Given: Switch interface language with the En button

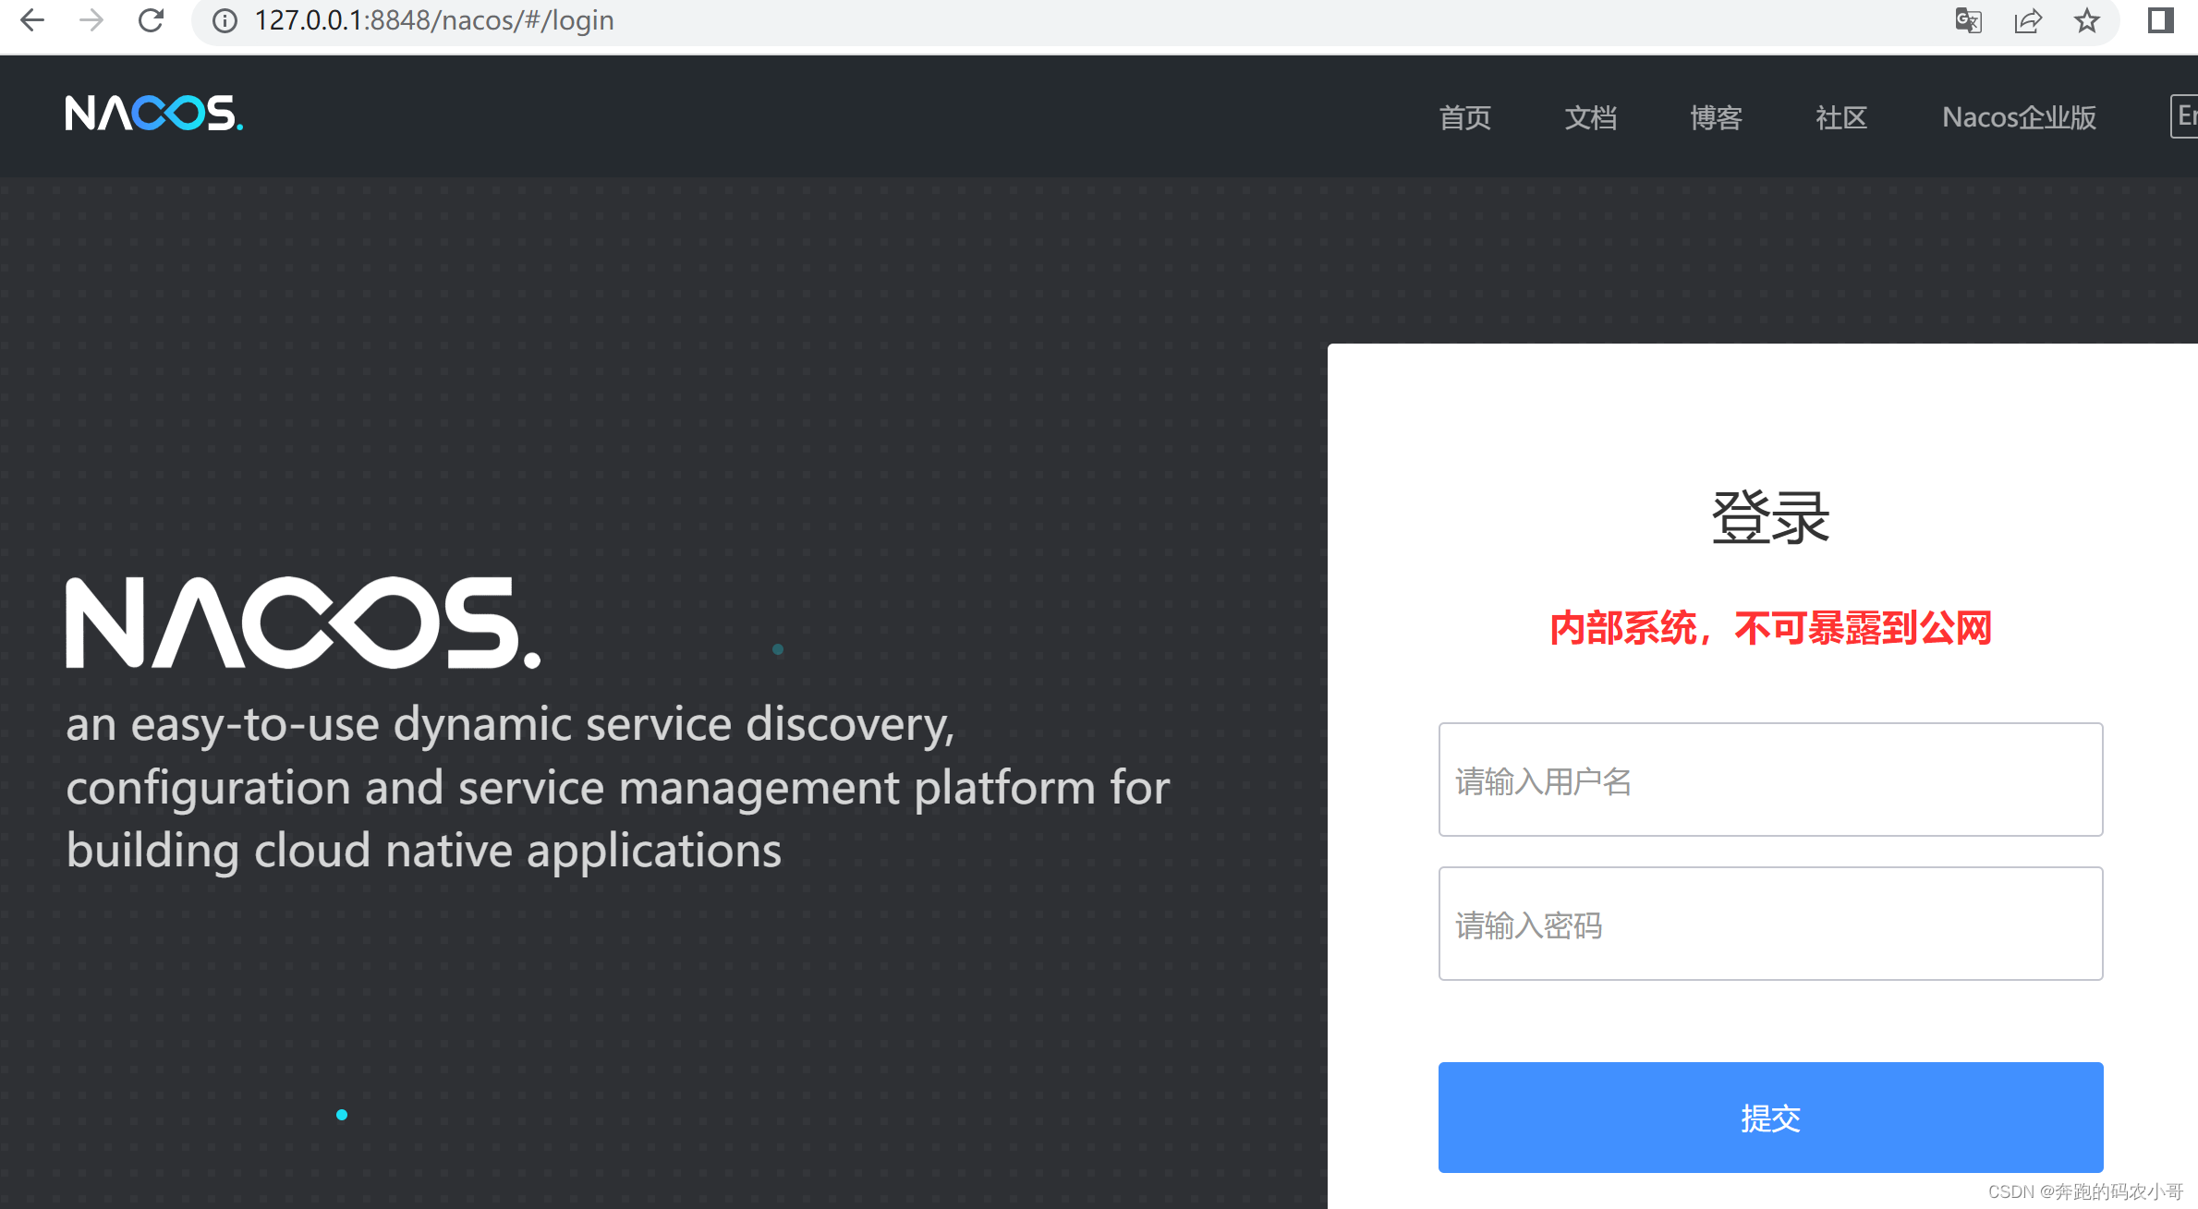Looking at the screenshot, I should point(2186,116).
